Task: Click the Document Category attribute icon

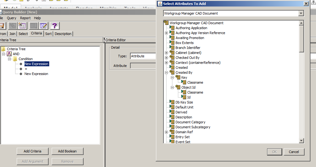Action: (172, 122)
